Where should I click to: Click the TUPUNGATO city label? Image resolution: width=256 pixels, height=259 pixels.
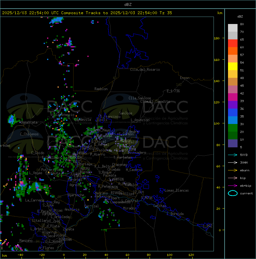[x=50, y=214]
